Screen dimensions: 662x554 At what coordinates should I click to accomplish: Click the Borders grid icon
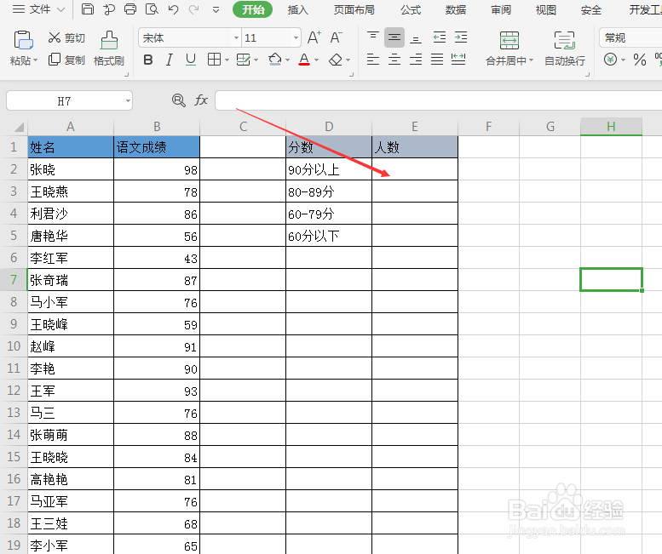click(x=214, y=60)
